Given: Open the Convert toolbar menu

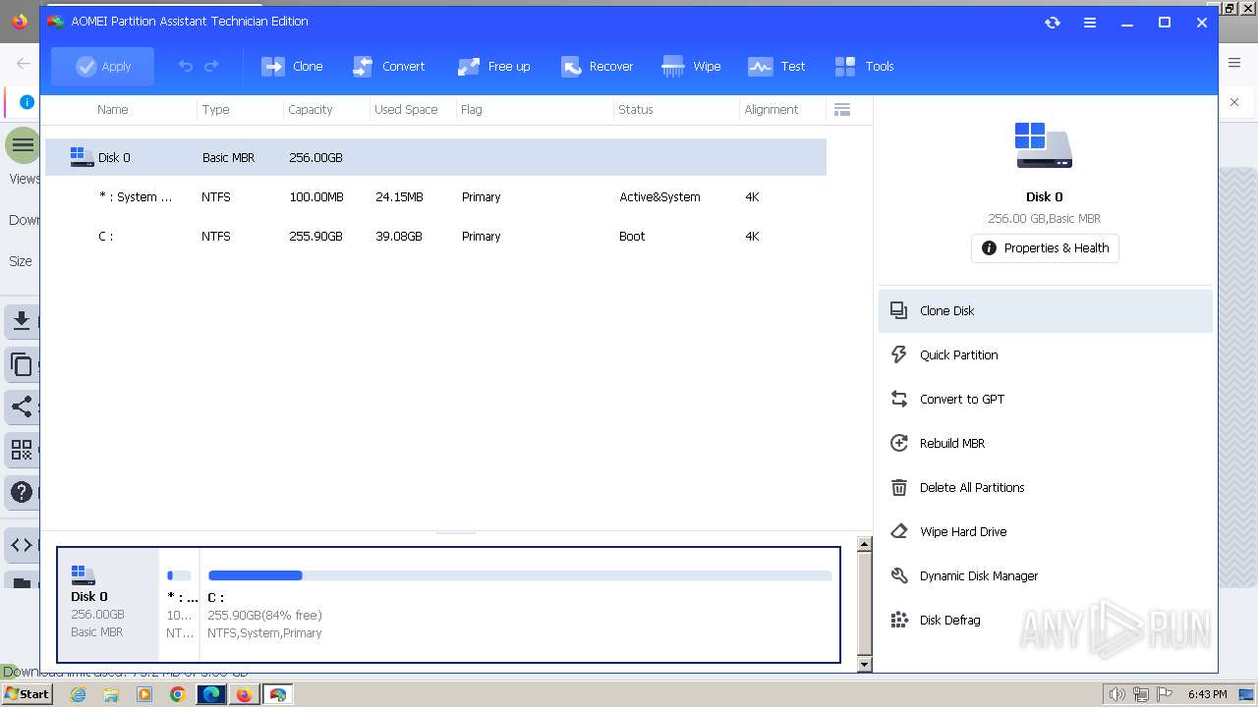Looking at the screenshot, I should coord(388,66).
